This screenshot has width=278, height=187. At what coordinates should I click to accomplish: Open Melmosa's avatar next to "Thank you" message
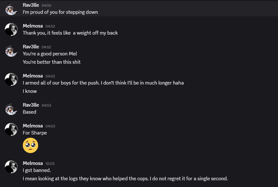(11, 29)
